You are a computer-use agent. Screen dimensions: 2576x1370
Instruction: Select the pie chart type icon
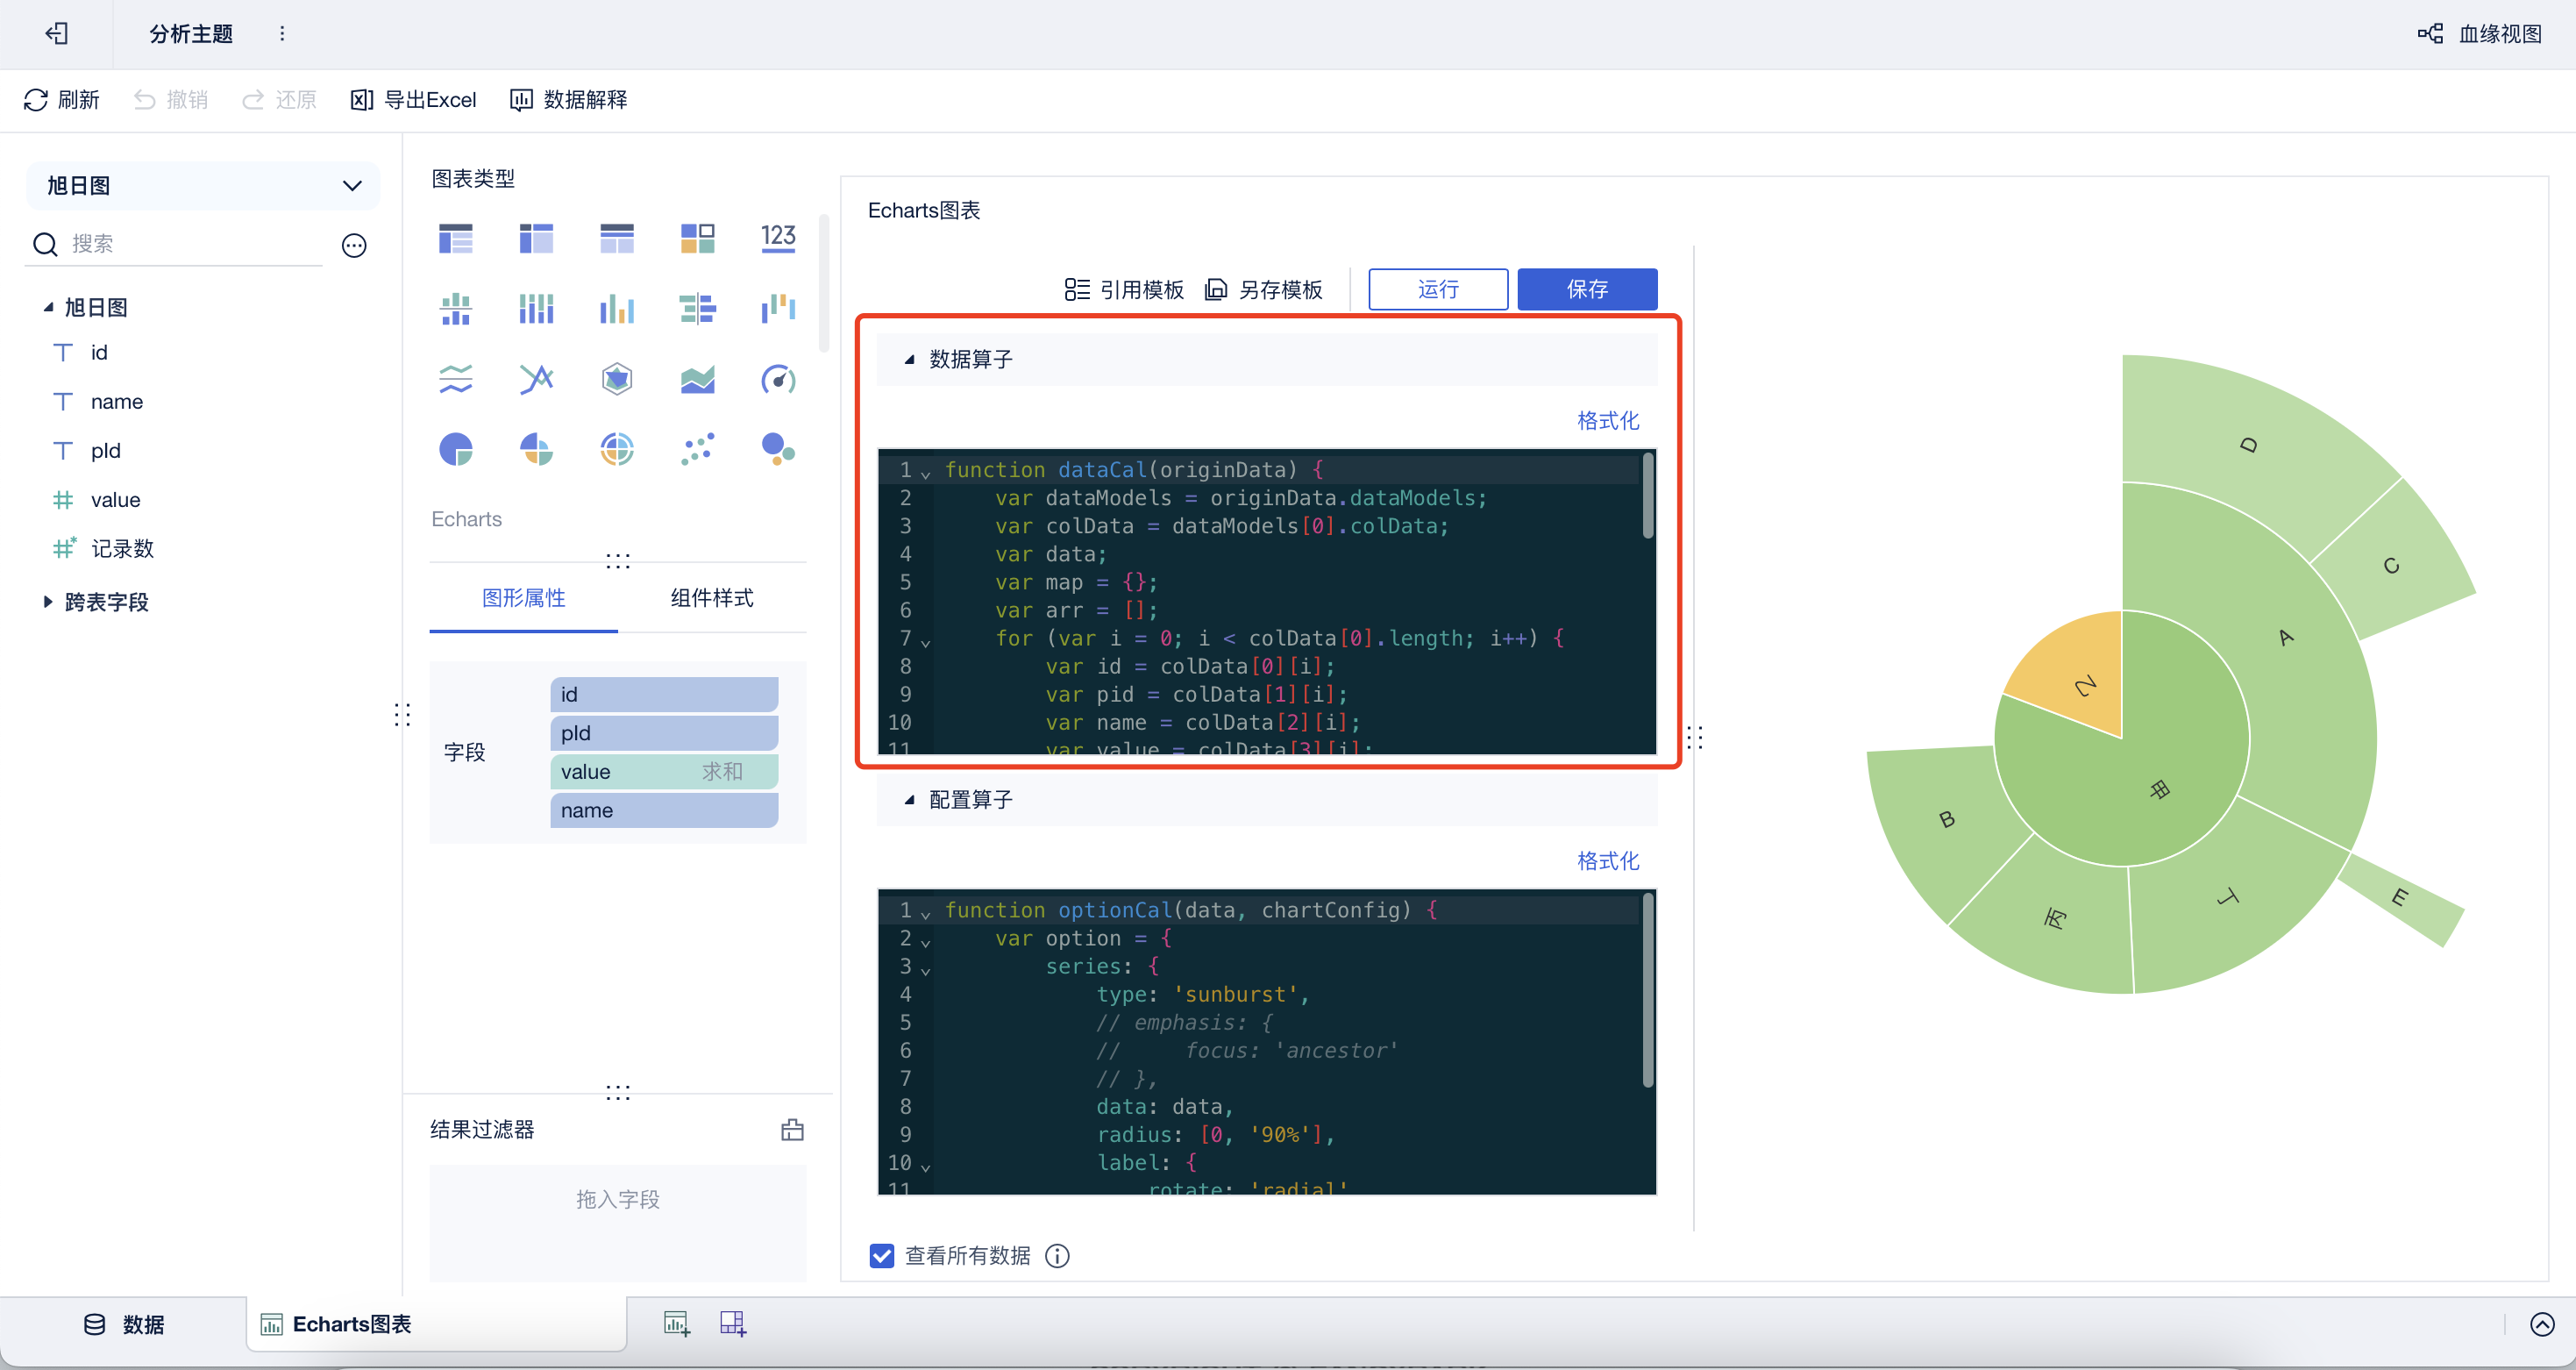(x=456, y=449)
